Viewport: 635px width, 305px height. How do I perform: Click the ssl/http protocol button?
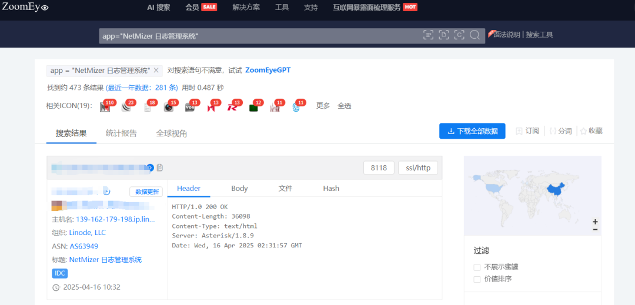[418, 168]
